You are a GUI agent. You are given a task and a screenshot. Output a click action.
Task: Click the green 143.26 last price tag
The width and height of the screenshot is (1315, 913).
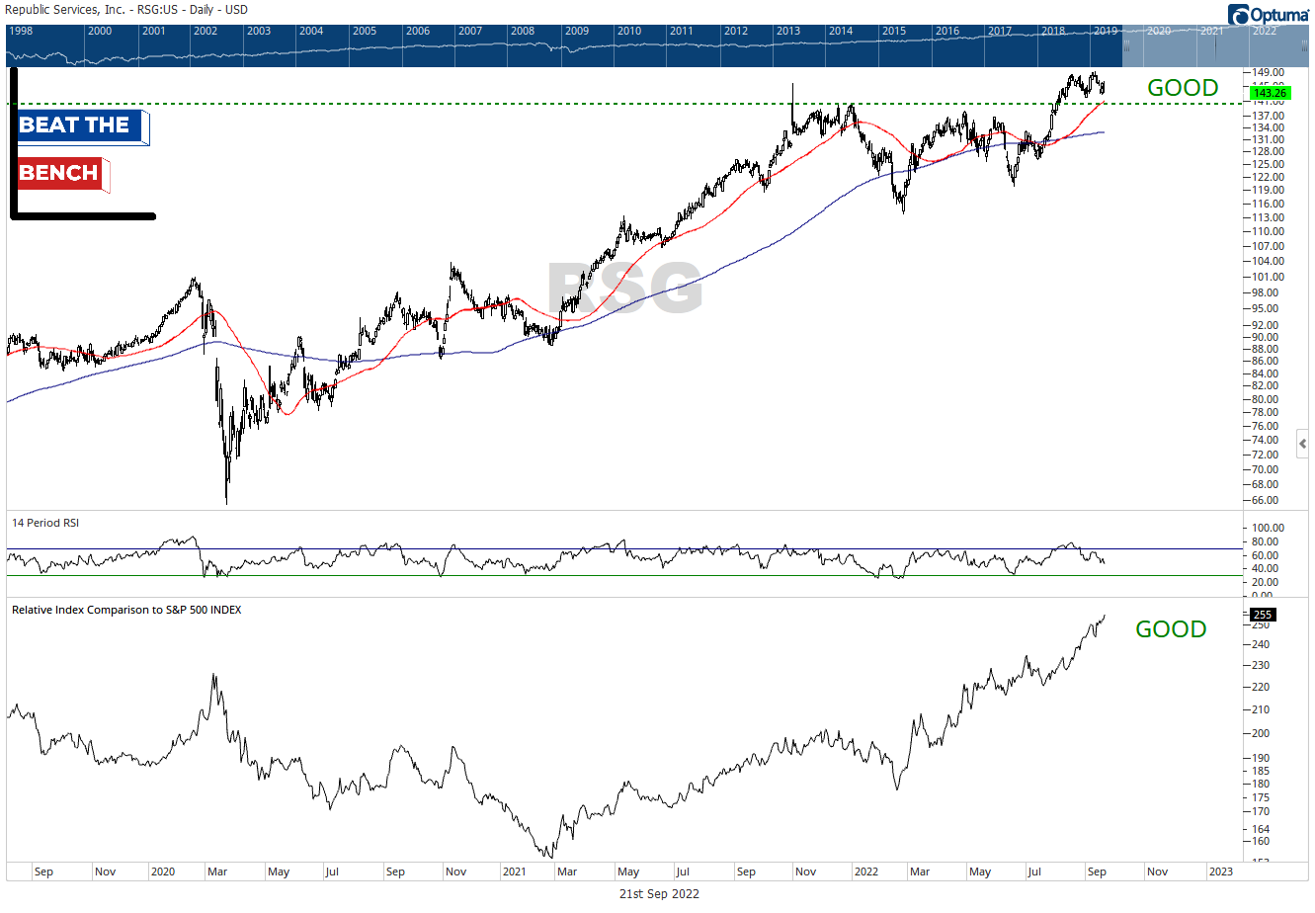pos(1270,93)
